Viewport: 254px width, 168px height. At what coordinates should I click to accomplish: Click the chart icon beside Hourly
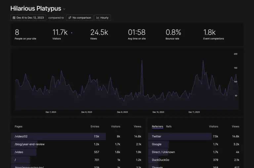[98, 18]
